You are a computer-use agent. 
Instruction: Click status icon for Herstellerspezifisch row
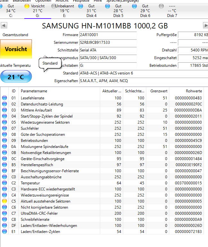click(4, 165)
